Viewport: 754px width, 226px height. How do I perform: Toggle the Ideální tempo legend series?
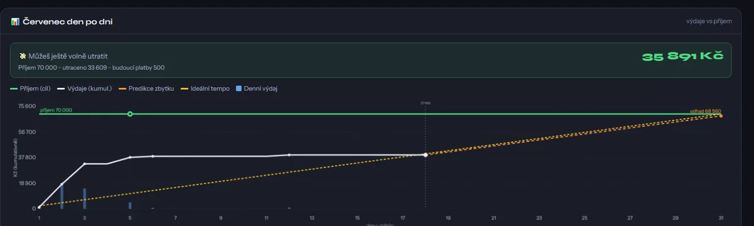pos(205,89)
